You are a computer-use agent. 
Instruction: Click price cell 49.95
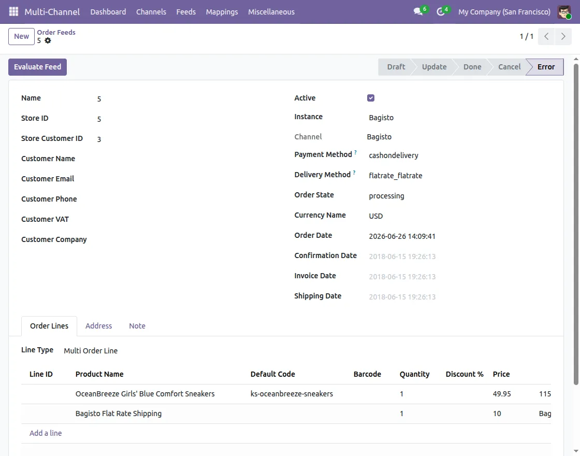point(502,394)
